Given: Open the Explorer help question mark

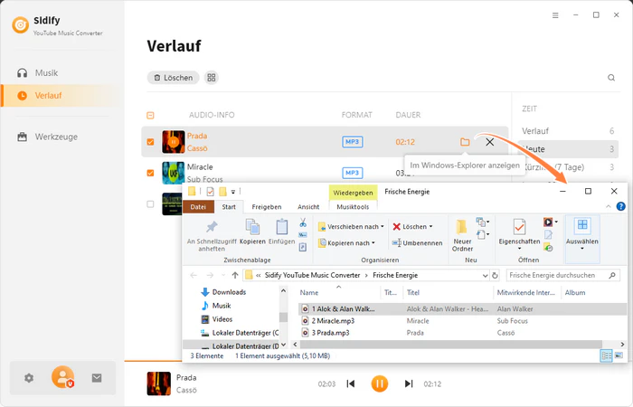Looking at the screenshot, I should 621,207.
